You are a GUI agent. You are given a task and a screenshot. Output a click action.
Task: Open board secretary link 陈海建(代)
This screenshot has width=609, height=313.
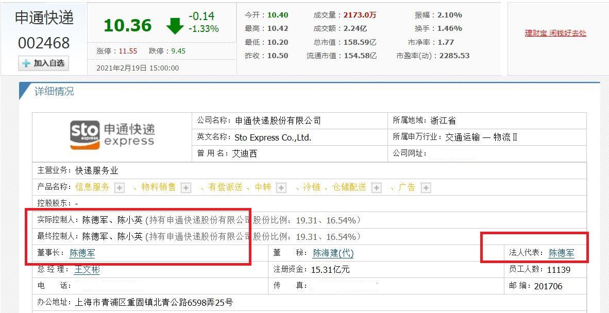coord(333,253)
